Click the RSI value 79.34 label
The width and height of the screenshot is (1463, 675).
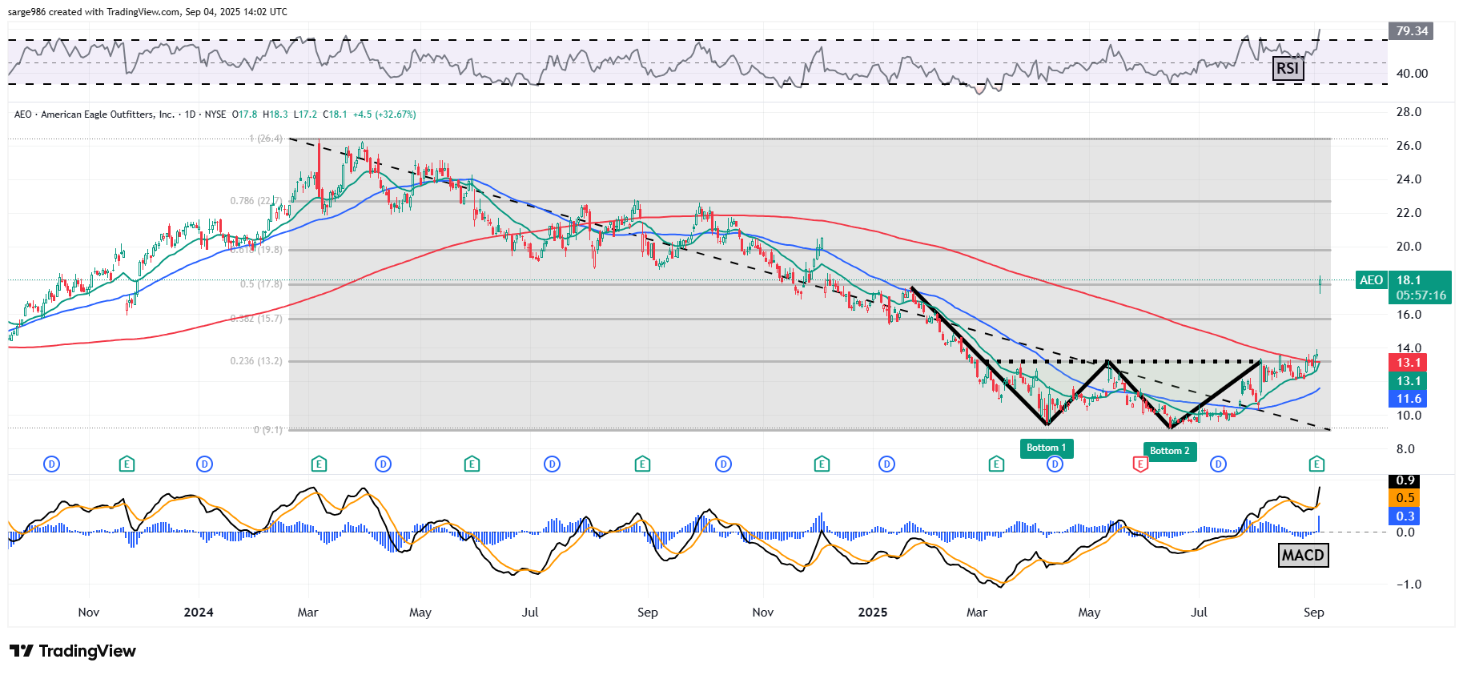click(x=1412, y=31)
